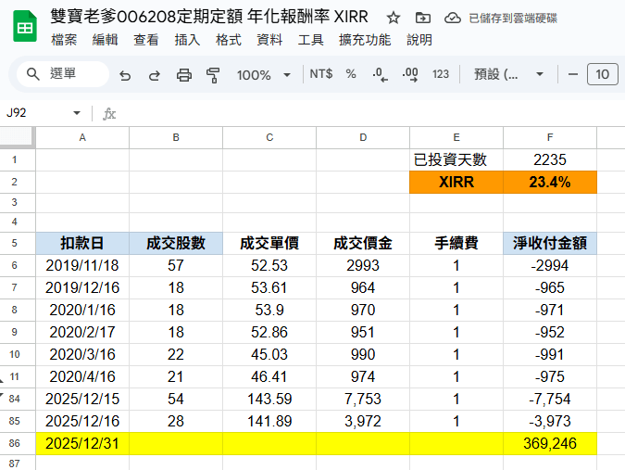Expand the Name Box dropdown arrow
Screen dimensions: 625x470
pos(77,113)
